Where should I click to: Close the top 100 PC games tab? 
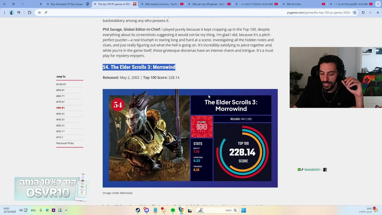coord(95,4)
